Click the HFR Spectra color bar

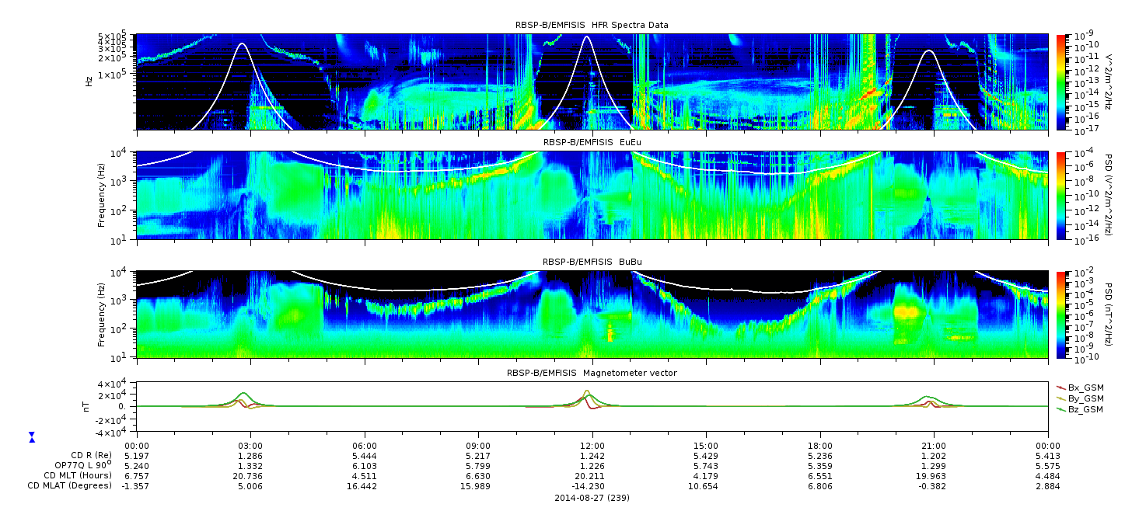coord(1061,82)
